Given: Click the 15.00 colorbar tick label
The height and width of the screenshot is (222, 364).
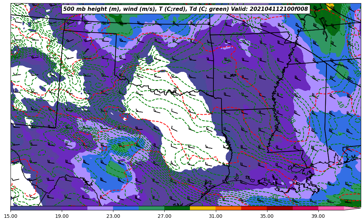Looking at the screenshot, I should (x=11, y=216).
